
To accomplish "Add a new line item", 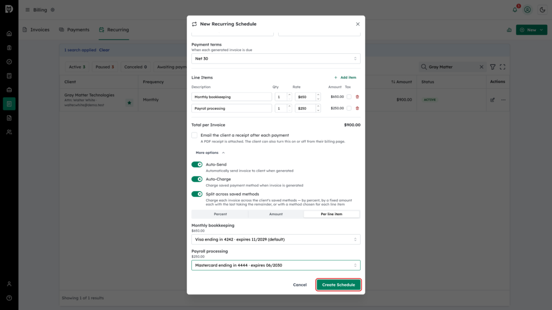I will [x=345, y=77].
